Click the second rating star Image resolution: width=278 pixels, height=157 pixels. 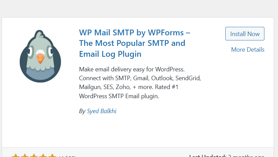(25, 155)
